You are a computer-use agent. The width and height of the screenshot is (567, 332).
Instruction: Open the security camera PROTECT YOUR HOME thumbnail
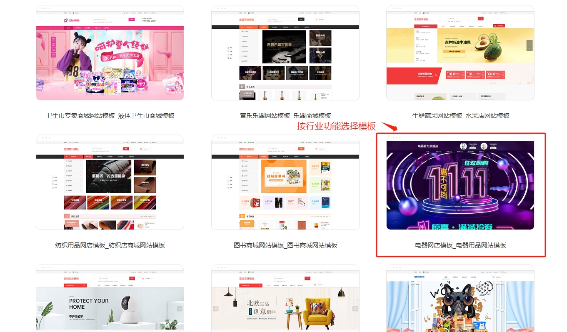point(110,298)
